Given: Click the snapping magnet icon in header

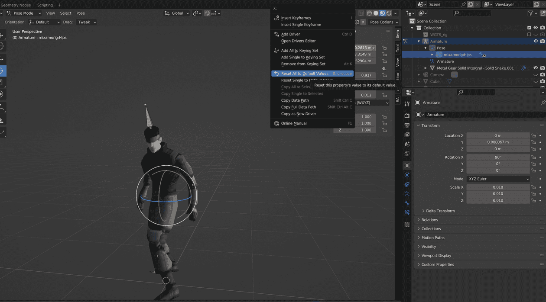Looking at the screenshot, I should [208, 13].
